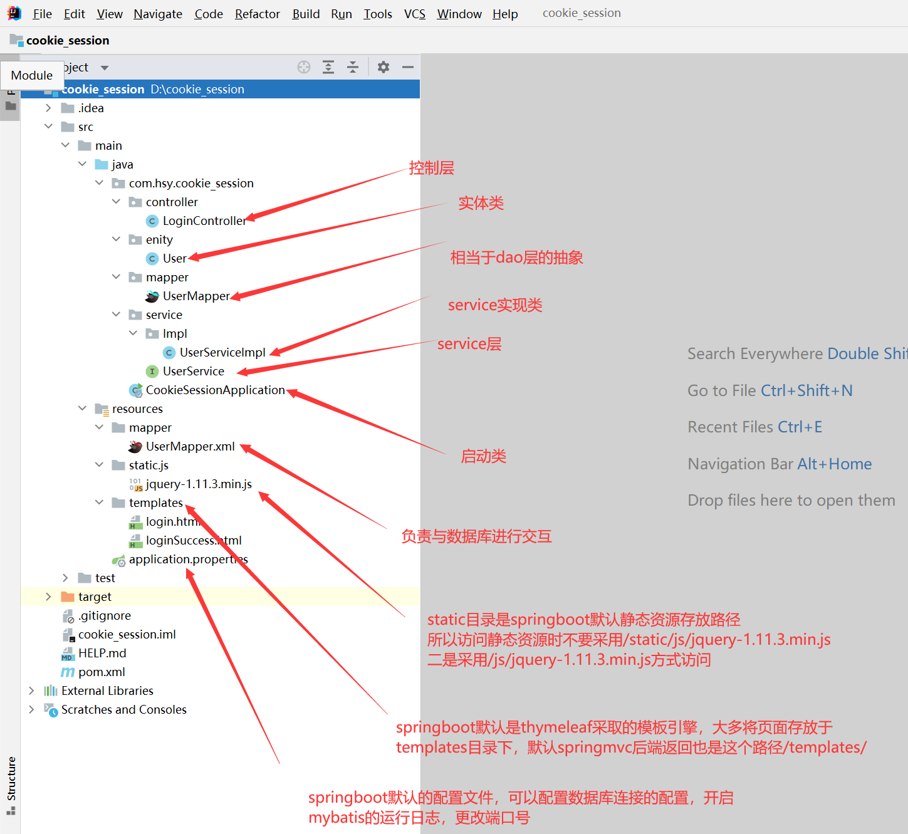Expand the target folder
The width and height of the screenshot is (908, 834).
48,597
